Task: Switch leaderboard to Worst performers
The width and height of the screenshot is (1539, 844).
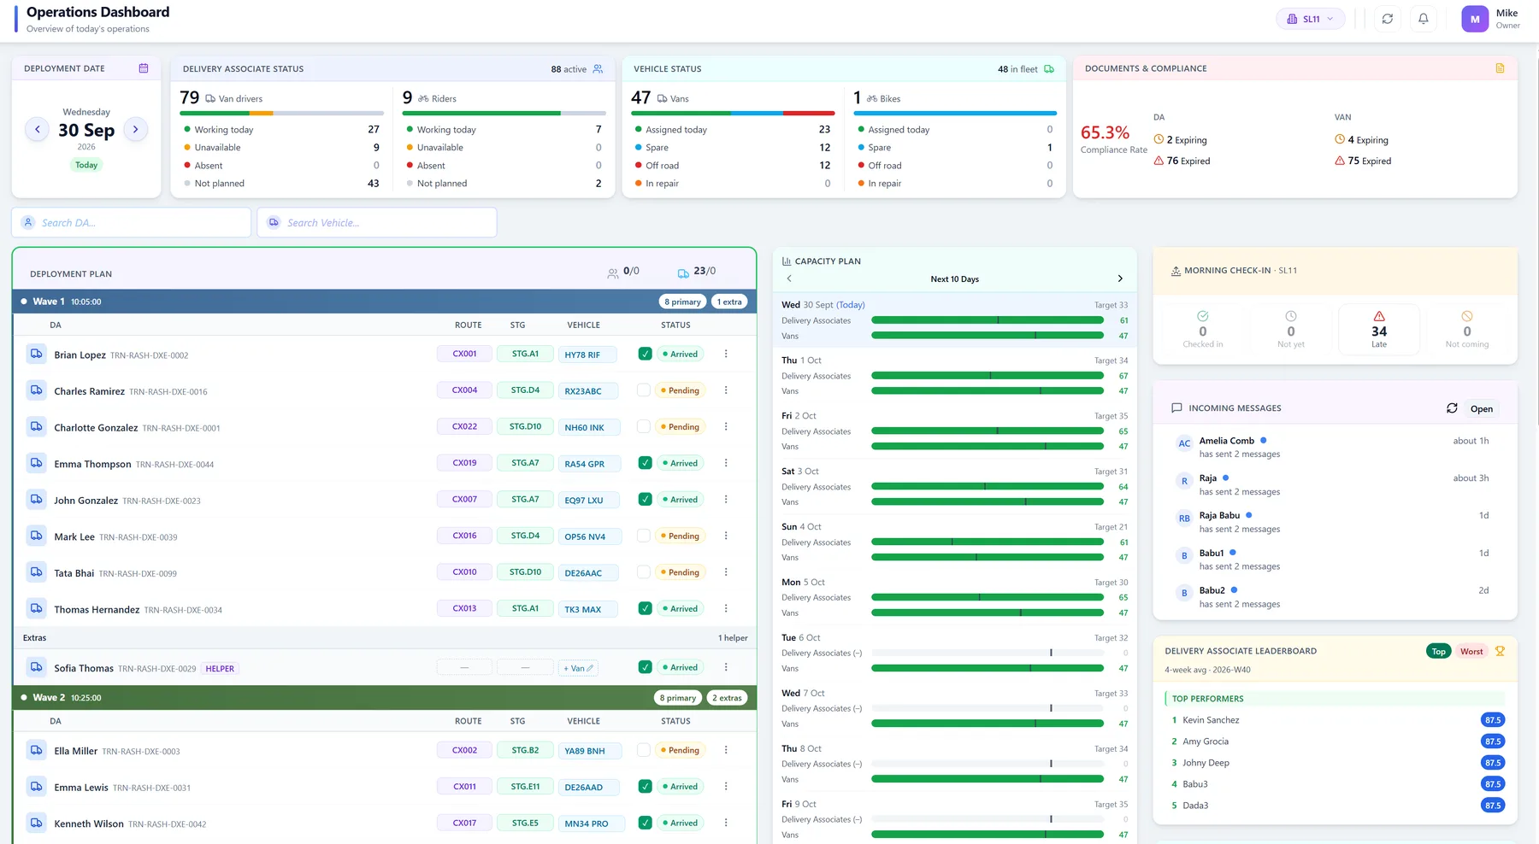Action: coord(1471,651)
